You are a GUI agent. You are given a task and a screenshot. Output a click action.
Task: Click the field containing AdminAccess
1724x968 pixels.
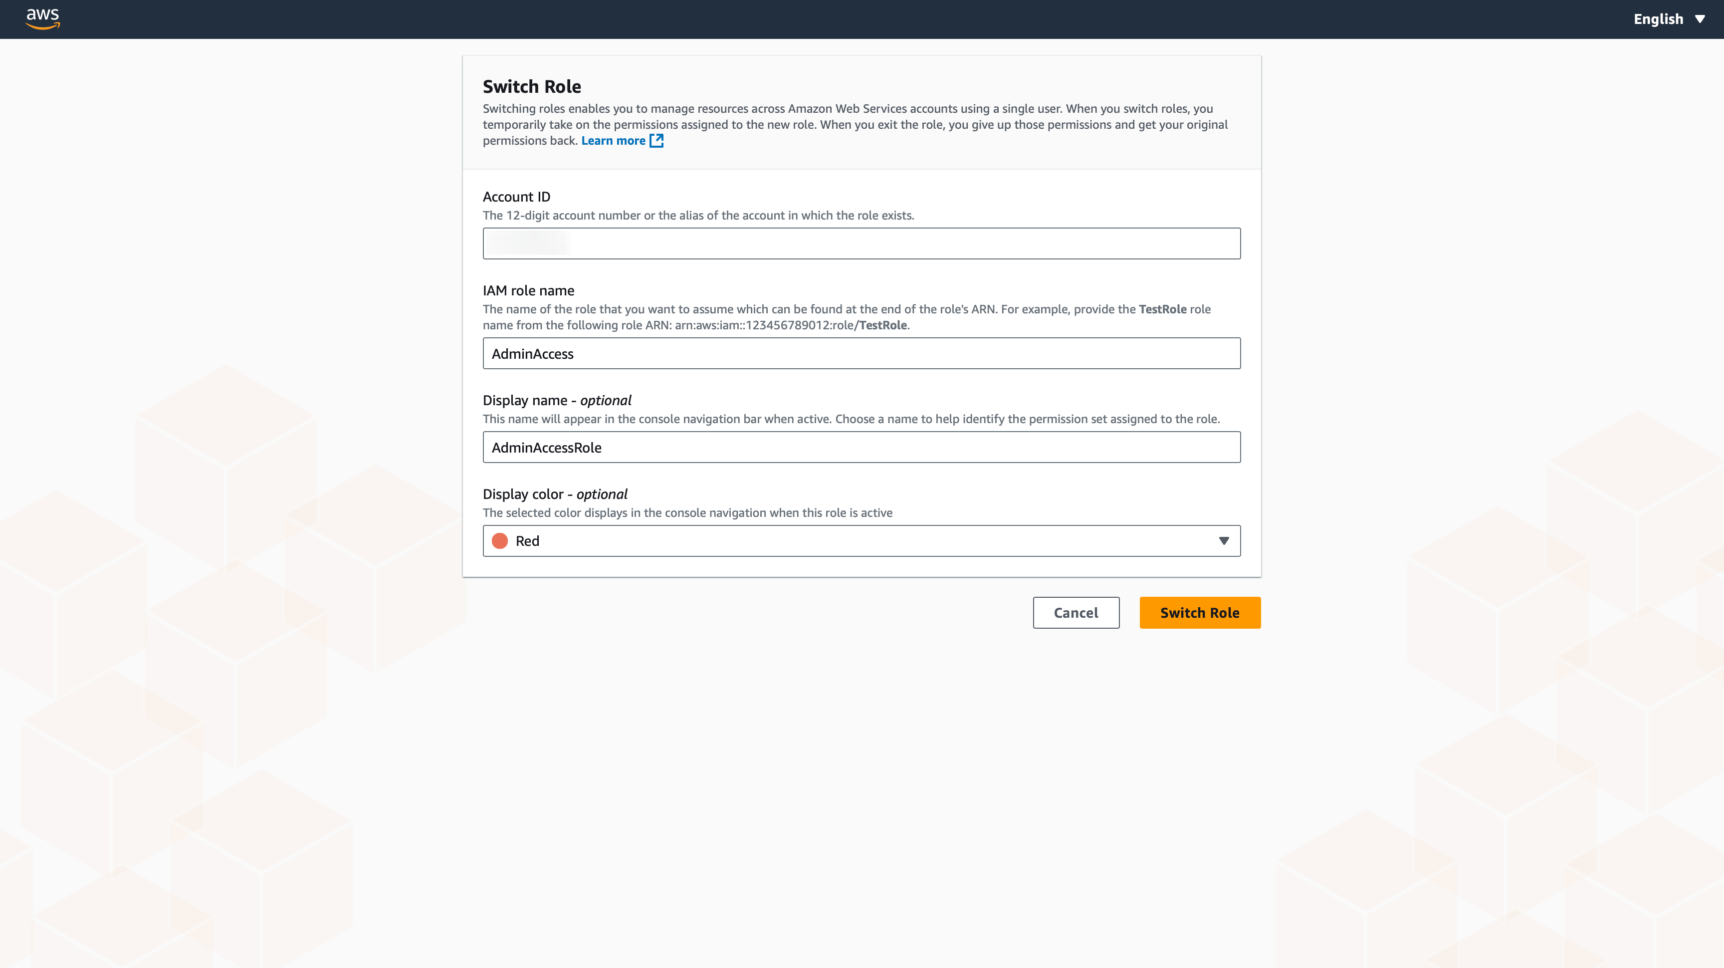pyautogui.click(x=861, y=353)
